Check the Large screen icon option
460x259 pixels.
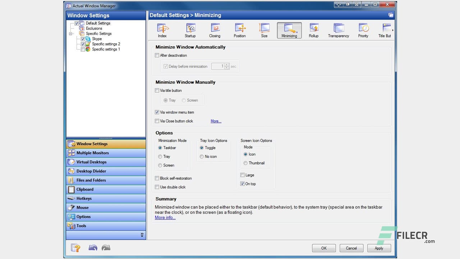[x=243, y=175]
